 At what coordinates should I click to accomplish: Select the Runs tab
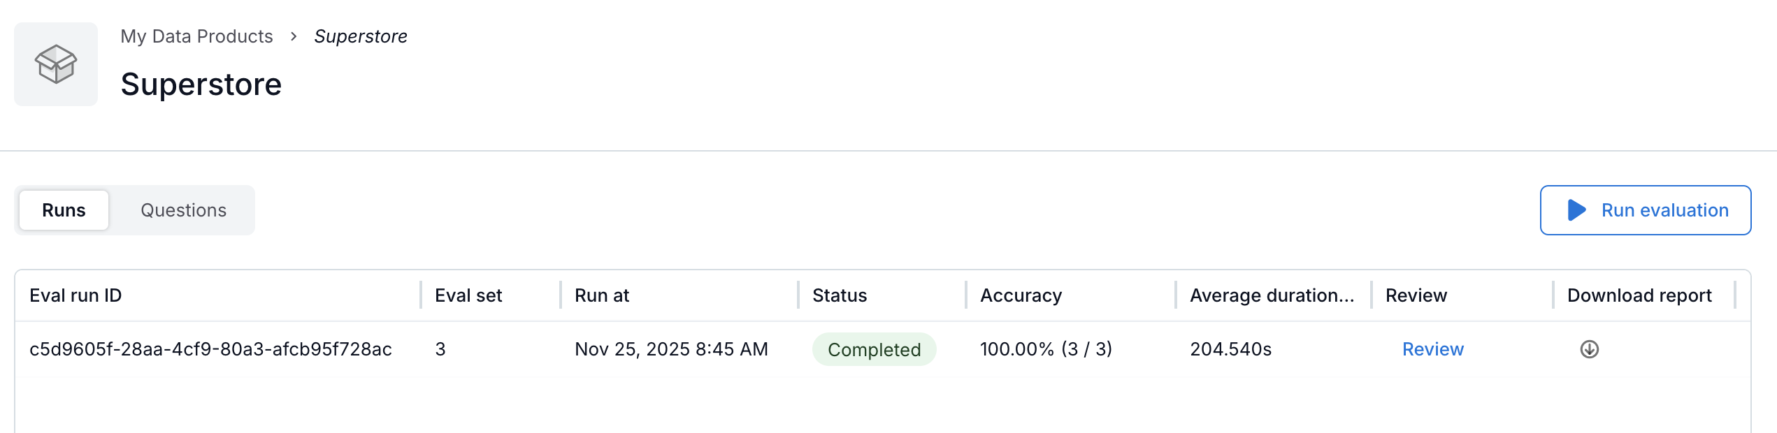pyautogui.click(x=64, y=210)
